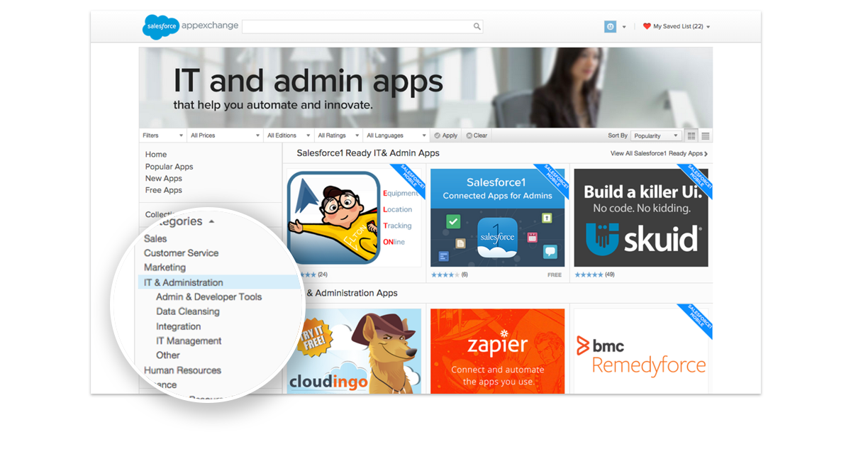851x454 pixels.
Task: Open the Elton equipment tracking app tile
Action: [354, 218]
